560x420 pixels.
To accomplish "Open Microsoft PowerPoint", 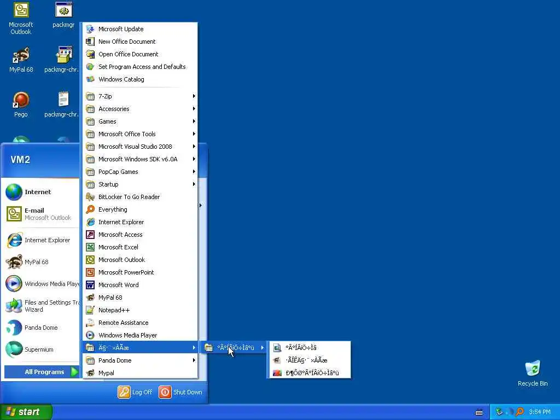I will [x=140, y=272].
